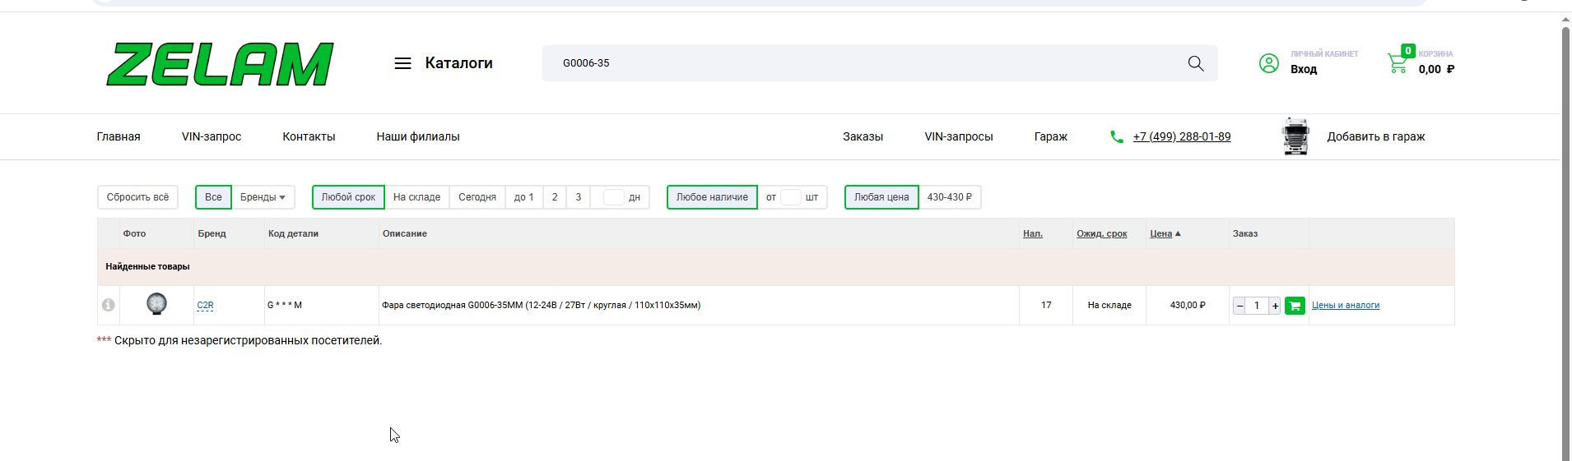Click description Фара светодиодная G0006-35MM
Image resolution: width=1572 pixels, height=461 pixels.
tap(541, 306)
